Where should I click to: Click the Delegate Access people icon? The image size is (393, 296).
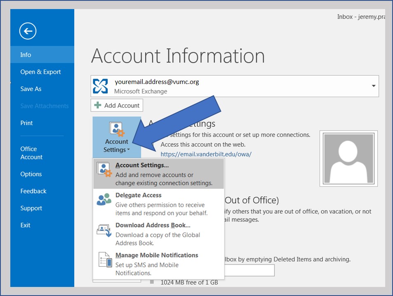104,199
